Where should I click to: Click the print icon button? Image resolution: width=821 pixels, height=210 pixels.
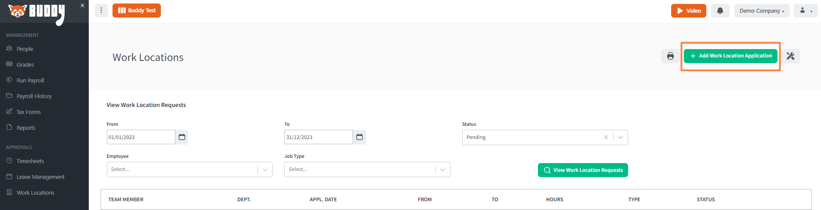[670, 56]
